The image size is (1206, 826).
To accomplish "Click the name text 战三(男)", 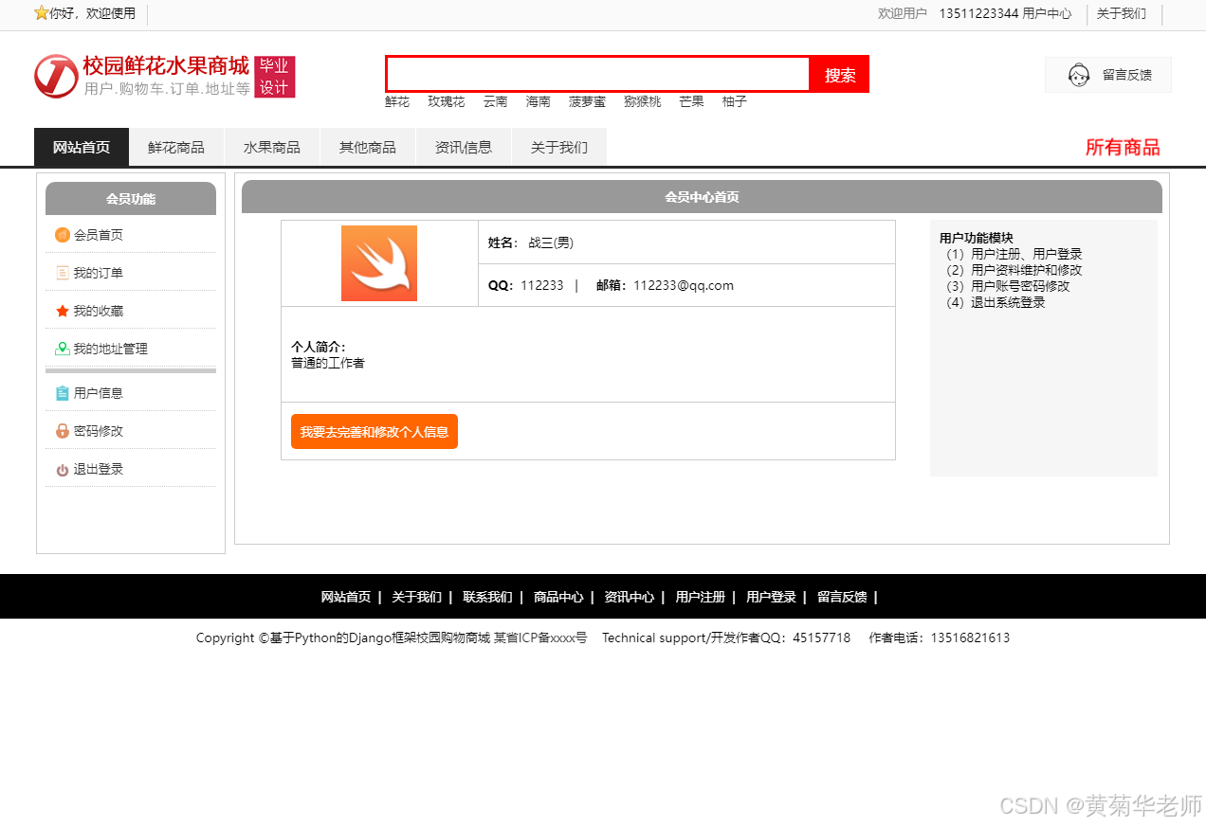I will 551,242.
